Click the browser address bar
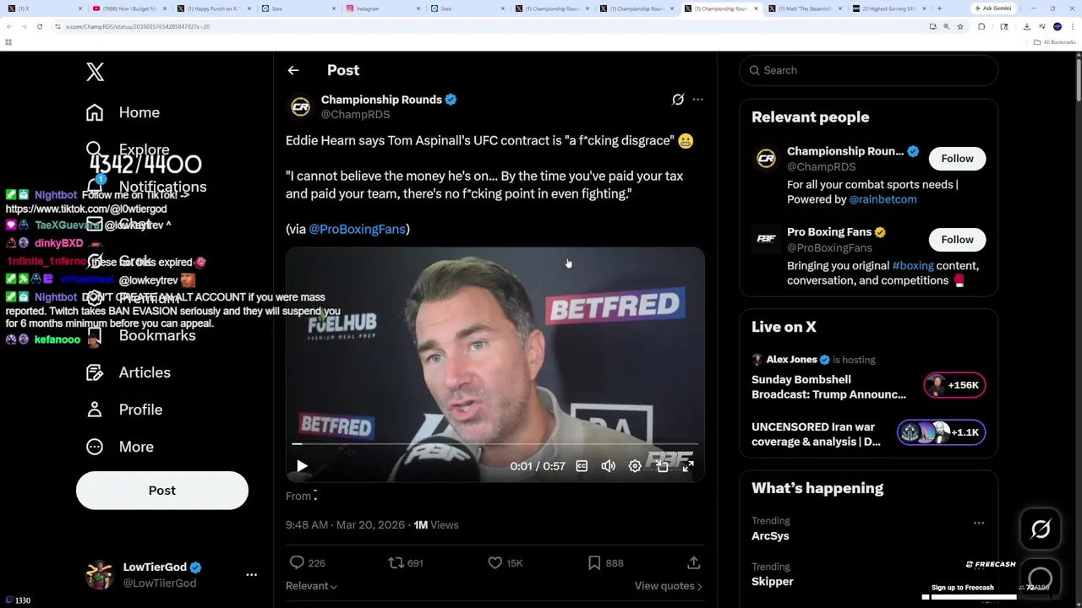Image resolution: width=1082 pixels, height=608 pixels. [x=490, y=26]
